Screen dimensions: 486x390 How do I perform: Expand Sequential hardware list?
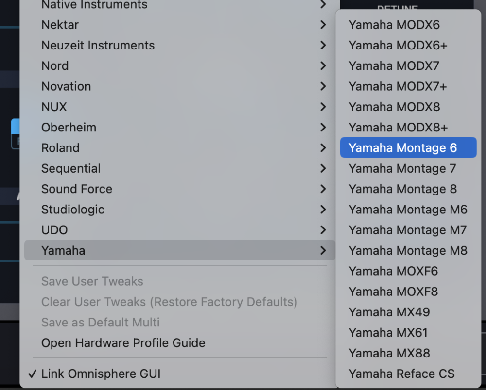[71, 168]
